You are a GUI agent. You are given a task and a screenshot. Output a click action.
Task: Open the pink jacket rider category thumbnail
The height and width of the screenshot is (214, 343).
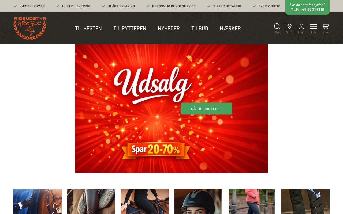click(x=252, y=201)
